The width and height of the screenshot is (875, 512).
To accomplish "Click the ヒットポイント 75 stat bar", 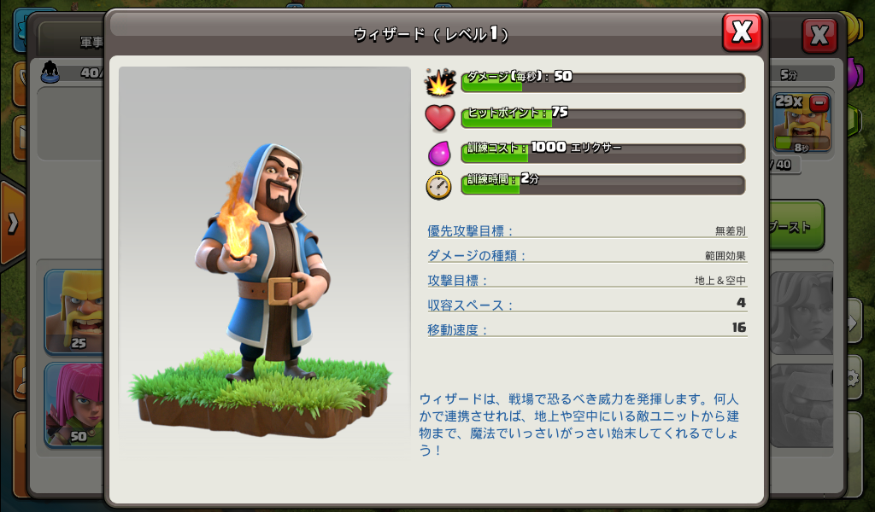I will [602, 118].
